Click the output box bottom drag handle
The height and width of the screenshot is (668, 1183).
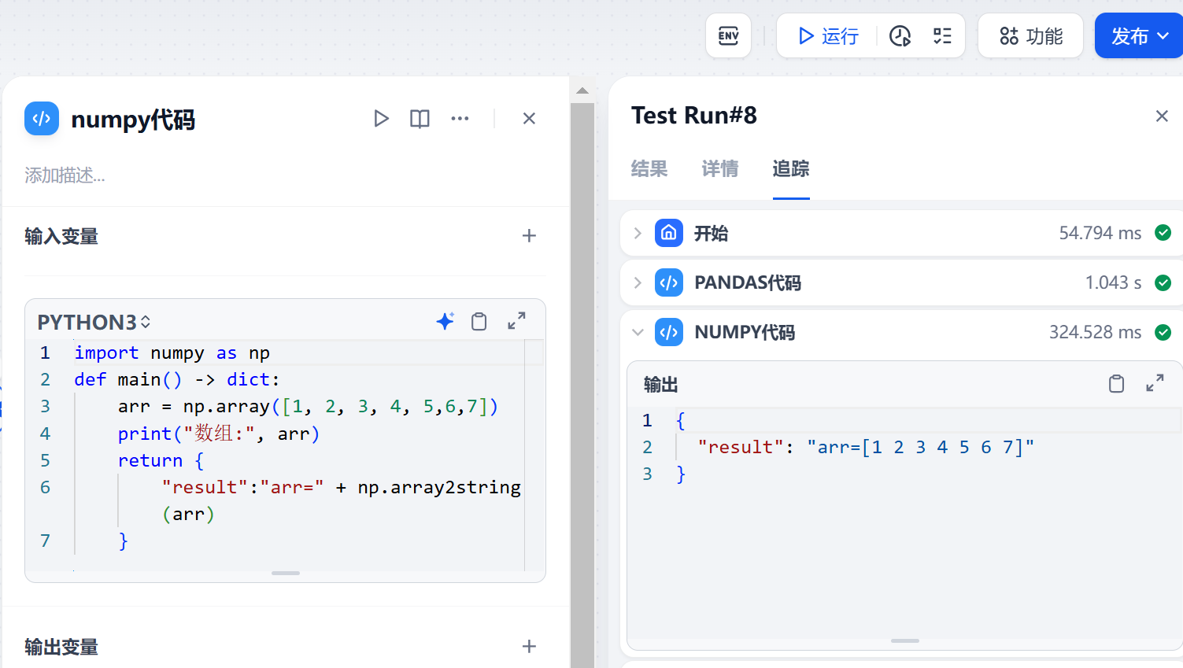(905, 640)
